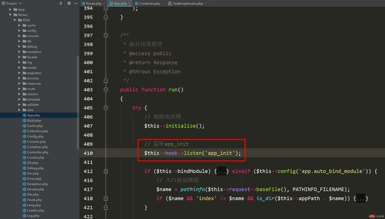
Task: Click the php中文网 watermark logo
Action: pos(376,216)
